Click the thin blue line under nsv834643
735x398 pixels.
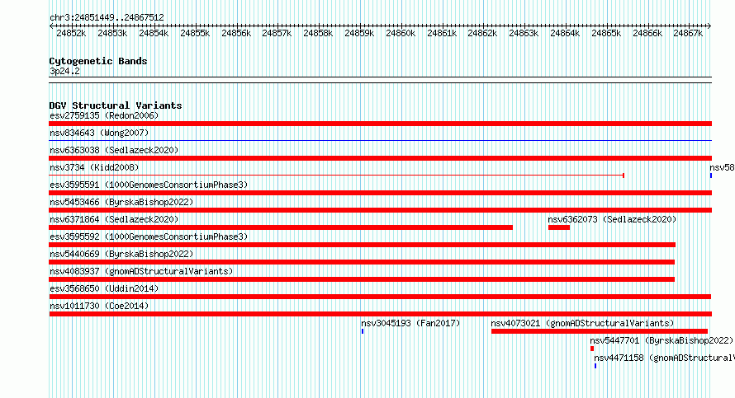point(380,140)
